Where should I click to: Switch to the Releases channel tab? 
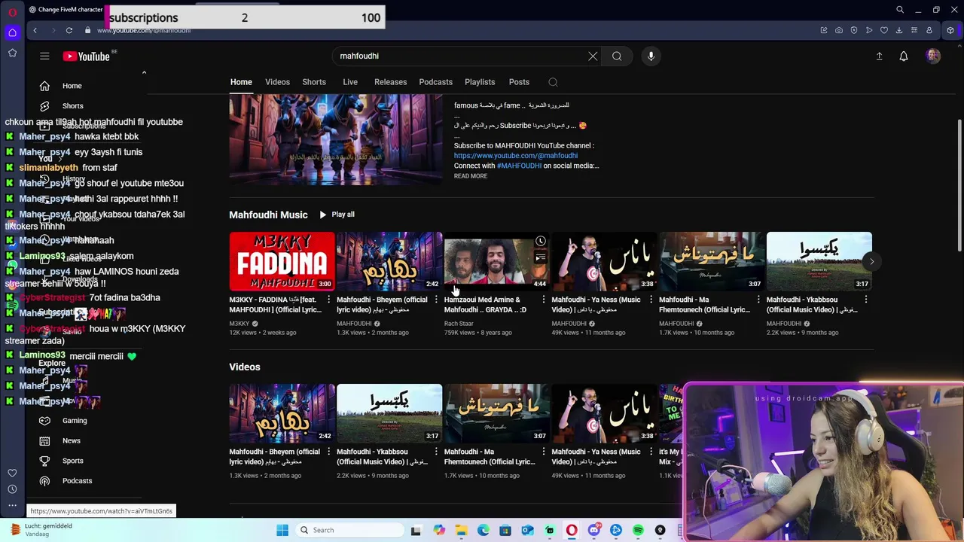(390, 82)
